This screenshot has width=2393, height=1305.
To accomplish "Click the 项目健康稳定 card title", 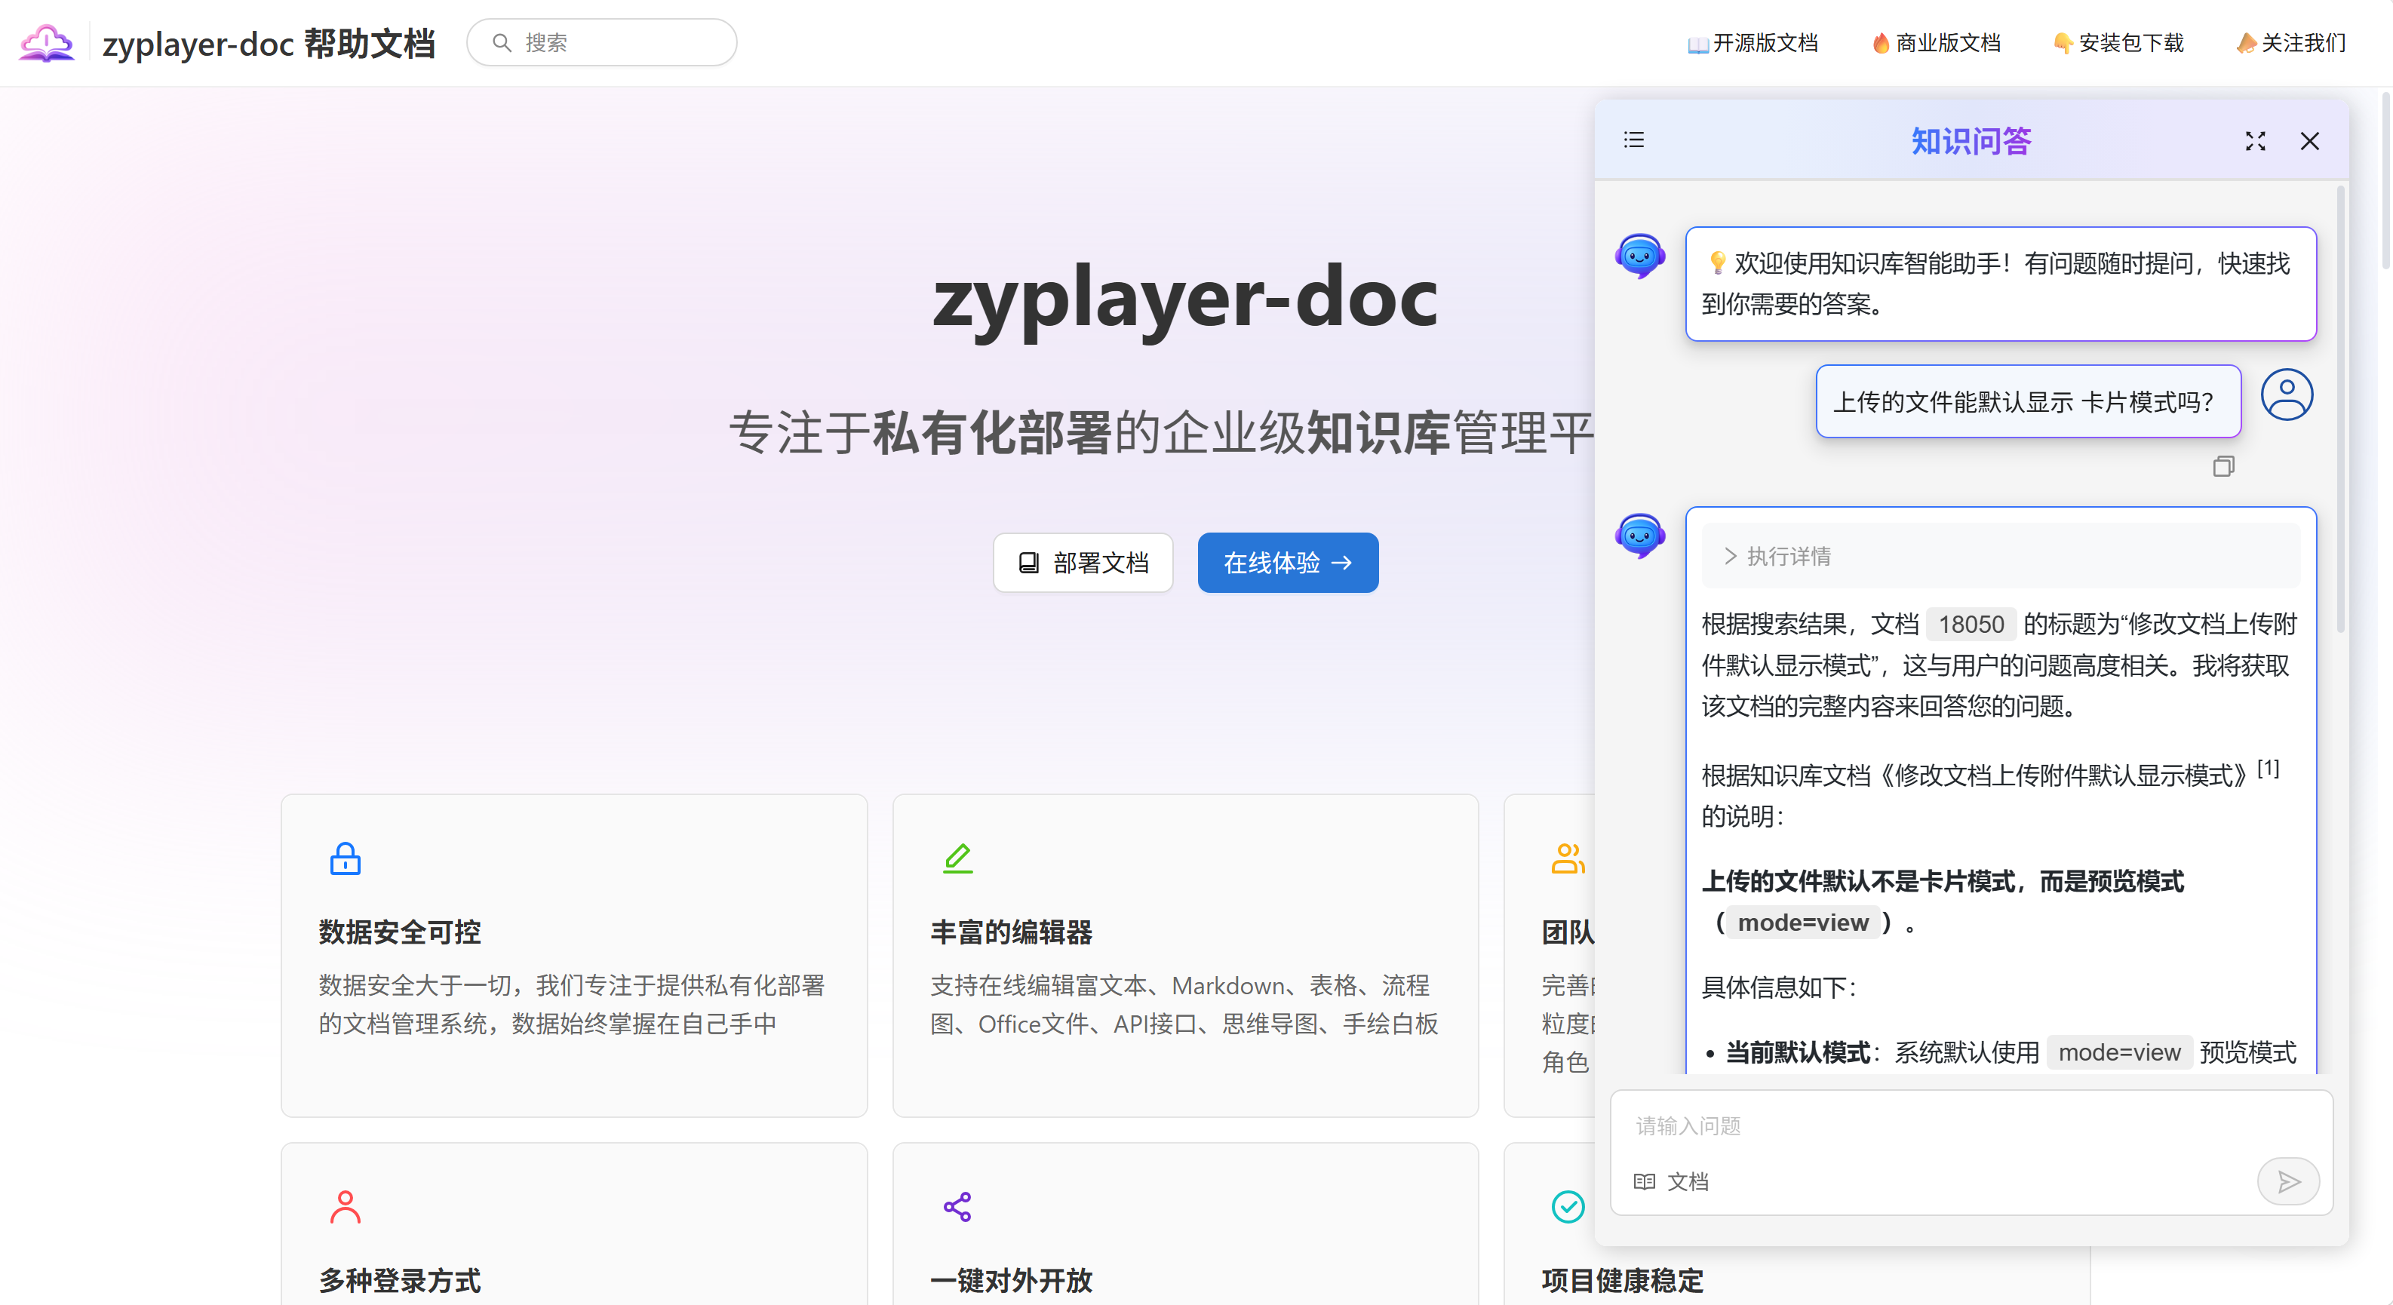I will point(1622,1280).
